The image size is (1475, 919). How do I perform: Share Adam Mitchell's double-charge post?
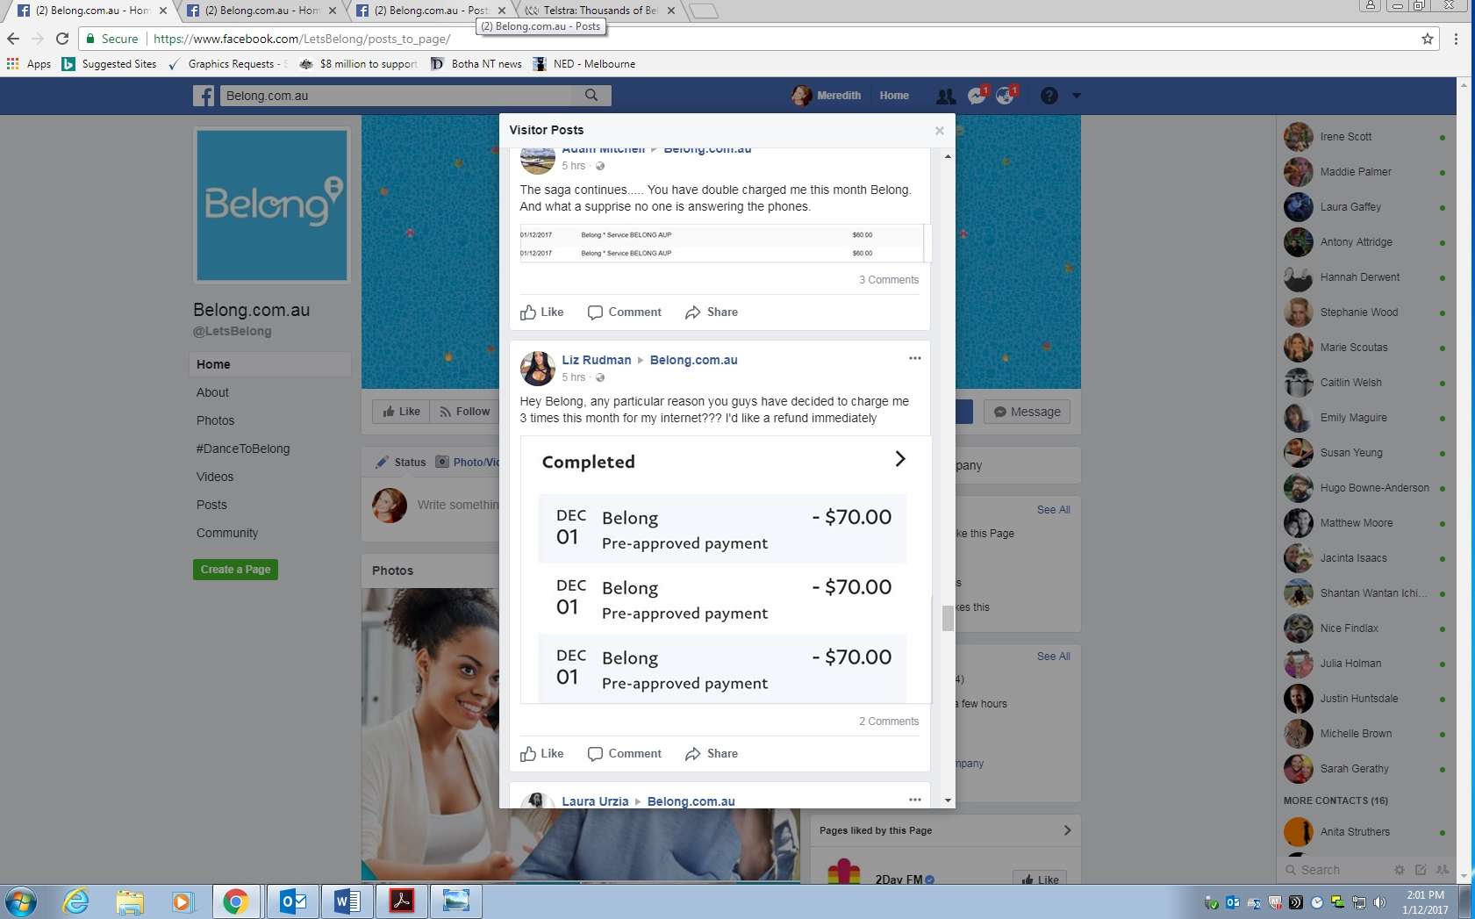[x=711, y=312]
